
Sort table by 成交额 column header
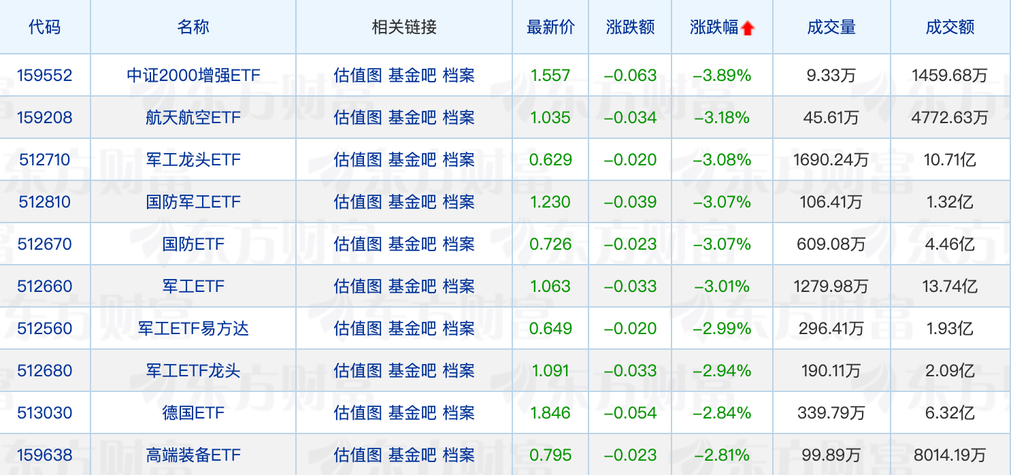tap(950, 27)
